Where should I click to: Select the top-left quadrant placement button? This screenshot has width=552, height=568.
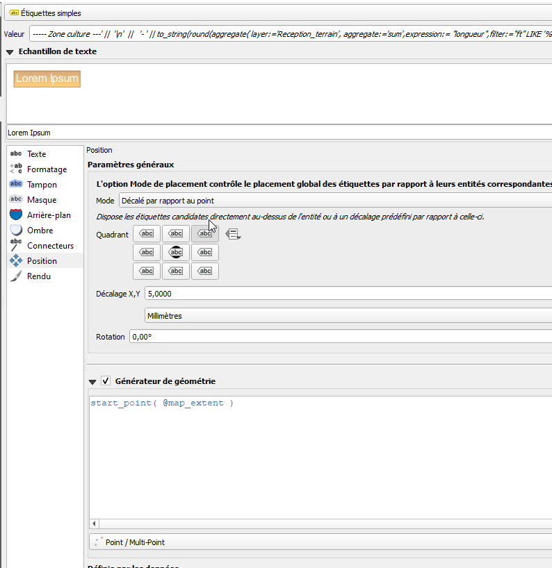(147, 234)
